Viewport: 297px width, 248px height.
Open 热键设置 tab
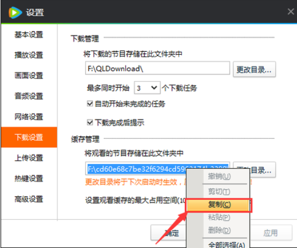(29, 179)
